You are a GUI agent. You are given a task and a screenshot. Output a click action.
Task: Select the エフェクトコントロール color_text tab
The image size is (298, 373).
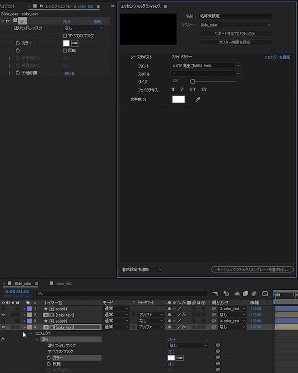[x=69, y=6]
